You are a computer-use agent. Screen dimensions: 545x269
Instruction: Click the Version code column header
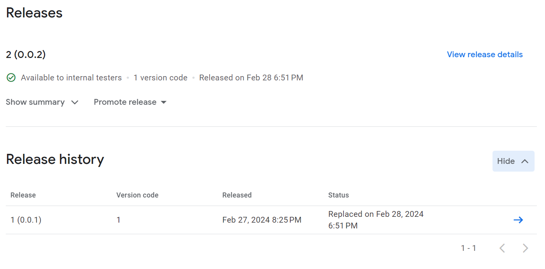tap(137, 195)
